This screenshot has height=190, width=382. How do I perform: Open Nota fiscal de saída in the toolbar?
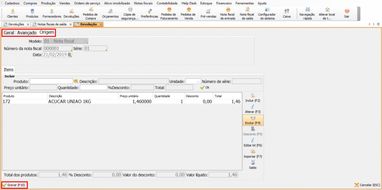pos(247,14)
